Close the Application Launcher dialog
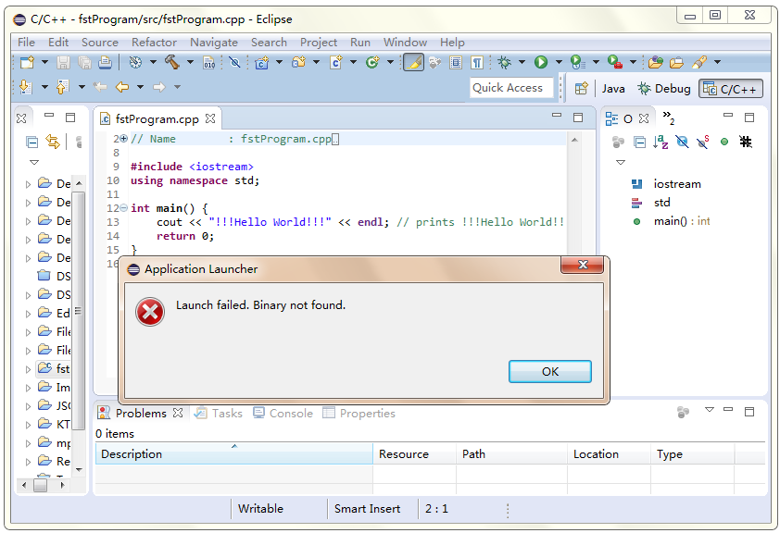Screen dimensions: 780x533 (x=582, y=265)
